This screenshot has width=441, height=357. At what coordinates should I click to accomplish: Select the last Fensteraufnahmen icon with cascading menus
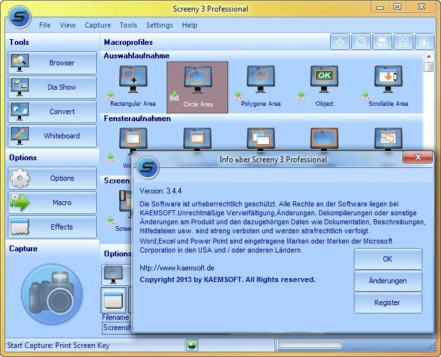388,138
